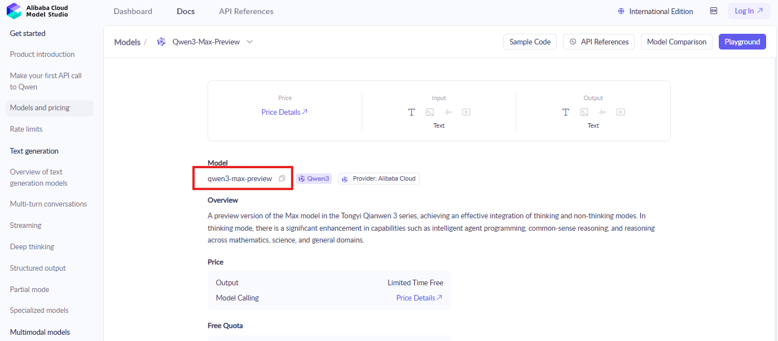The height and width of the screenshot is (341, 778).
Task: Click the Qwen3 series tag badge
Action: 314,178
